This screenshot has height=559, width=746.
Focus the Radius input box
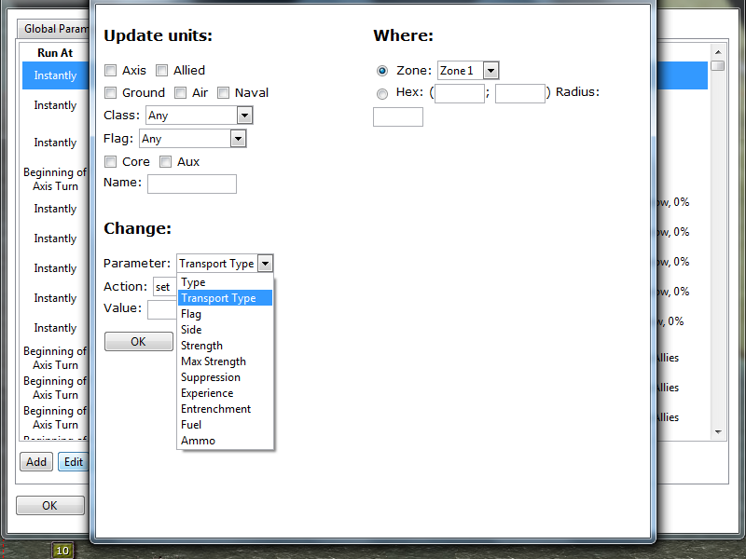click(398, 117)
